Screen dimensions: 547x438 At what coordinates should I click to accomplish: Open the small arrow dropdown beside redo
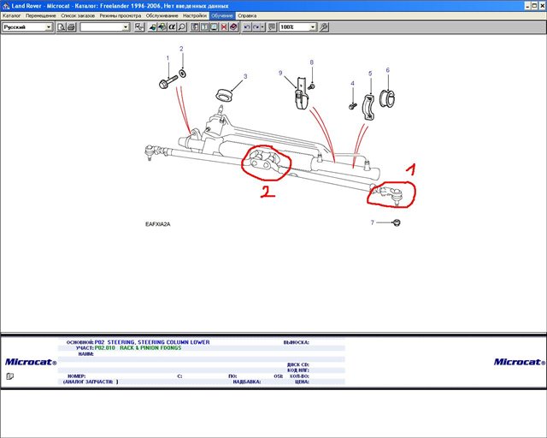pyautogui.click(x=262, y=27)
